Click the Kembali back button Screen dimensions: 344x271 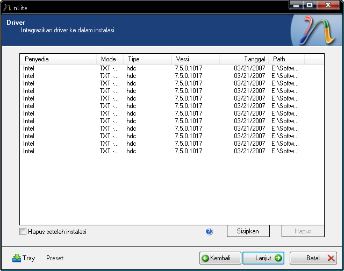click(x=220, y=258)
